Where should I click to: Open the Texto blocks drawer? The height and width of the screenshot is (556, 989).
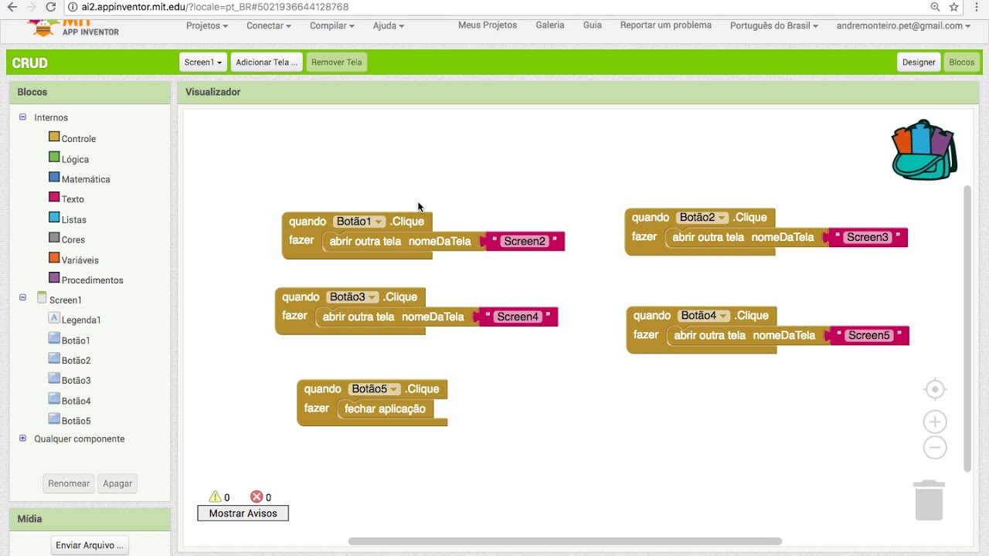pos(73,199)
